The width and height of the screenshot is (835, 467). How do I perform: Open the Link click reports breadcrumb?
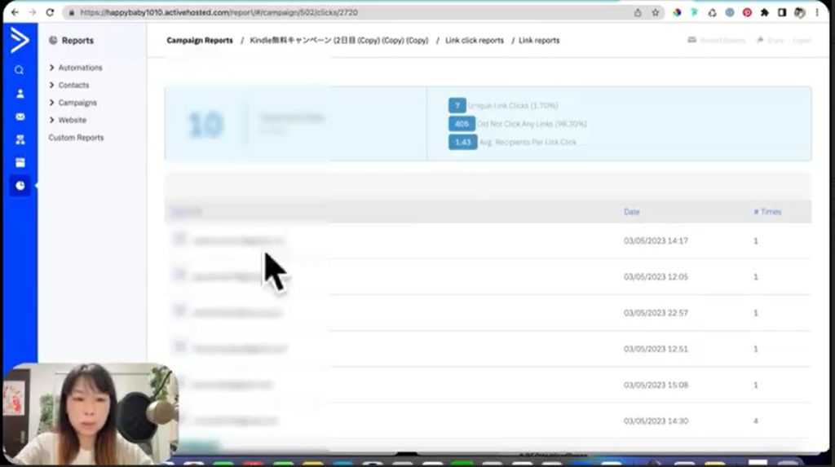click(x=474, y=41)
